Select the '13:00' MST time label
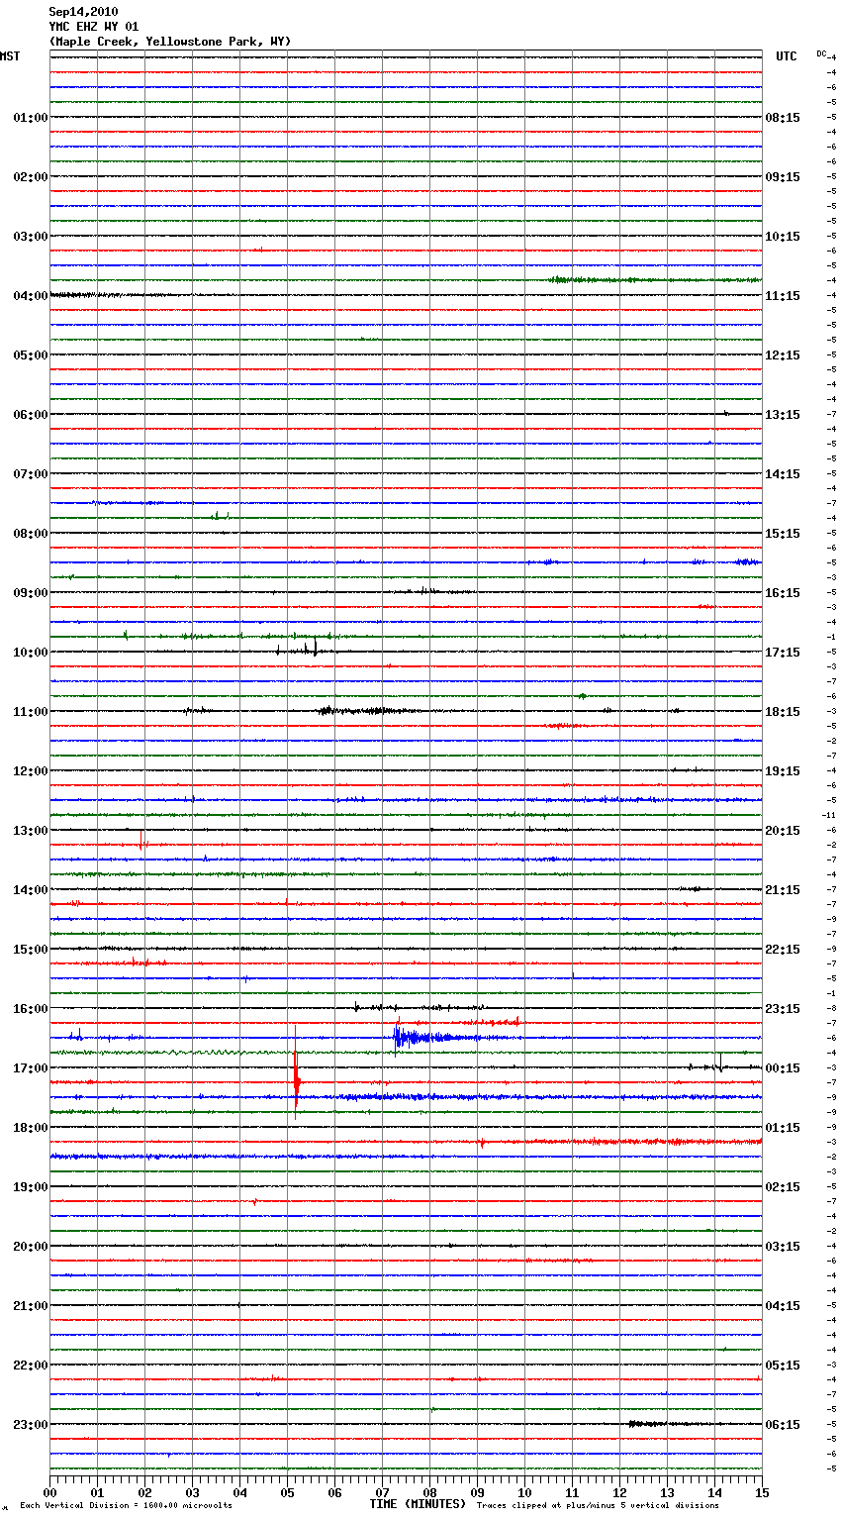 (30, 831)
